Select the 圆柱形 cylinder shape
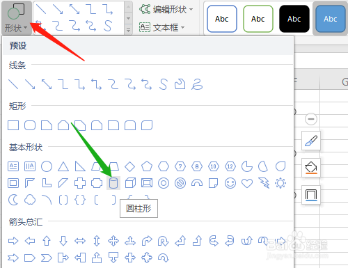This screenshot has width=348, height=268. 113,183
